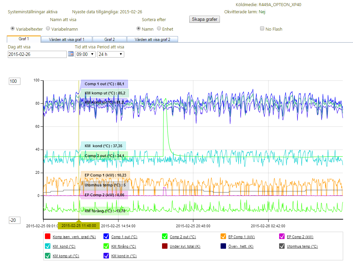Choose sorting by Enhet
The image size is (353, 261).
pyautogui.click(x=159, y=29)
